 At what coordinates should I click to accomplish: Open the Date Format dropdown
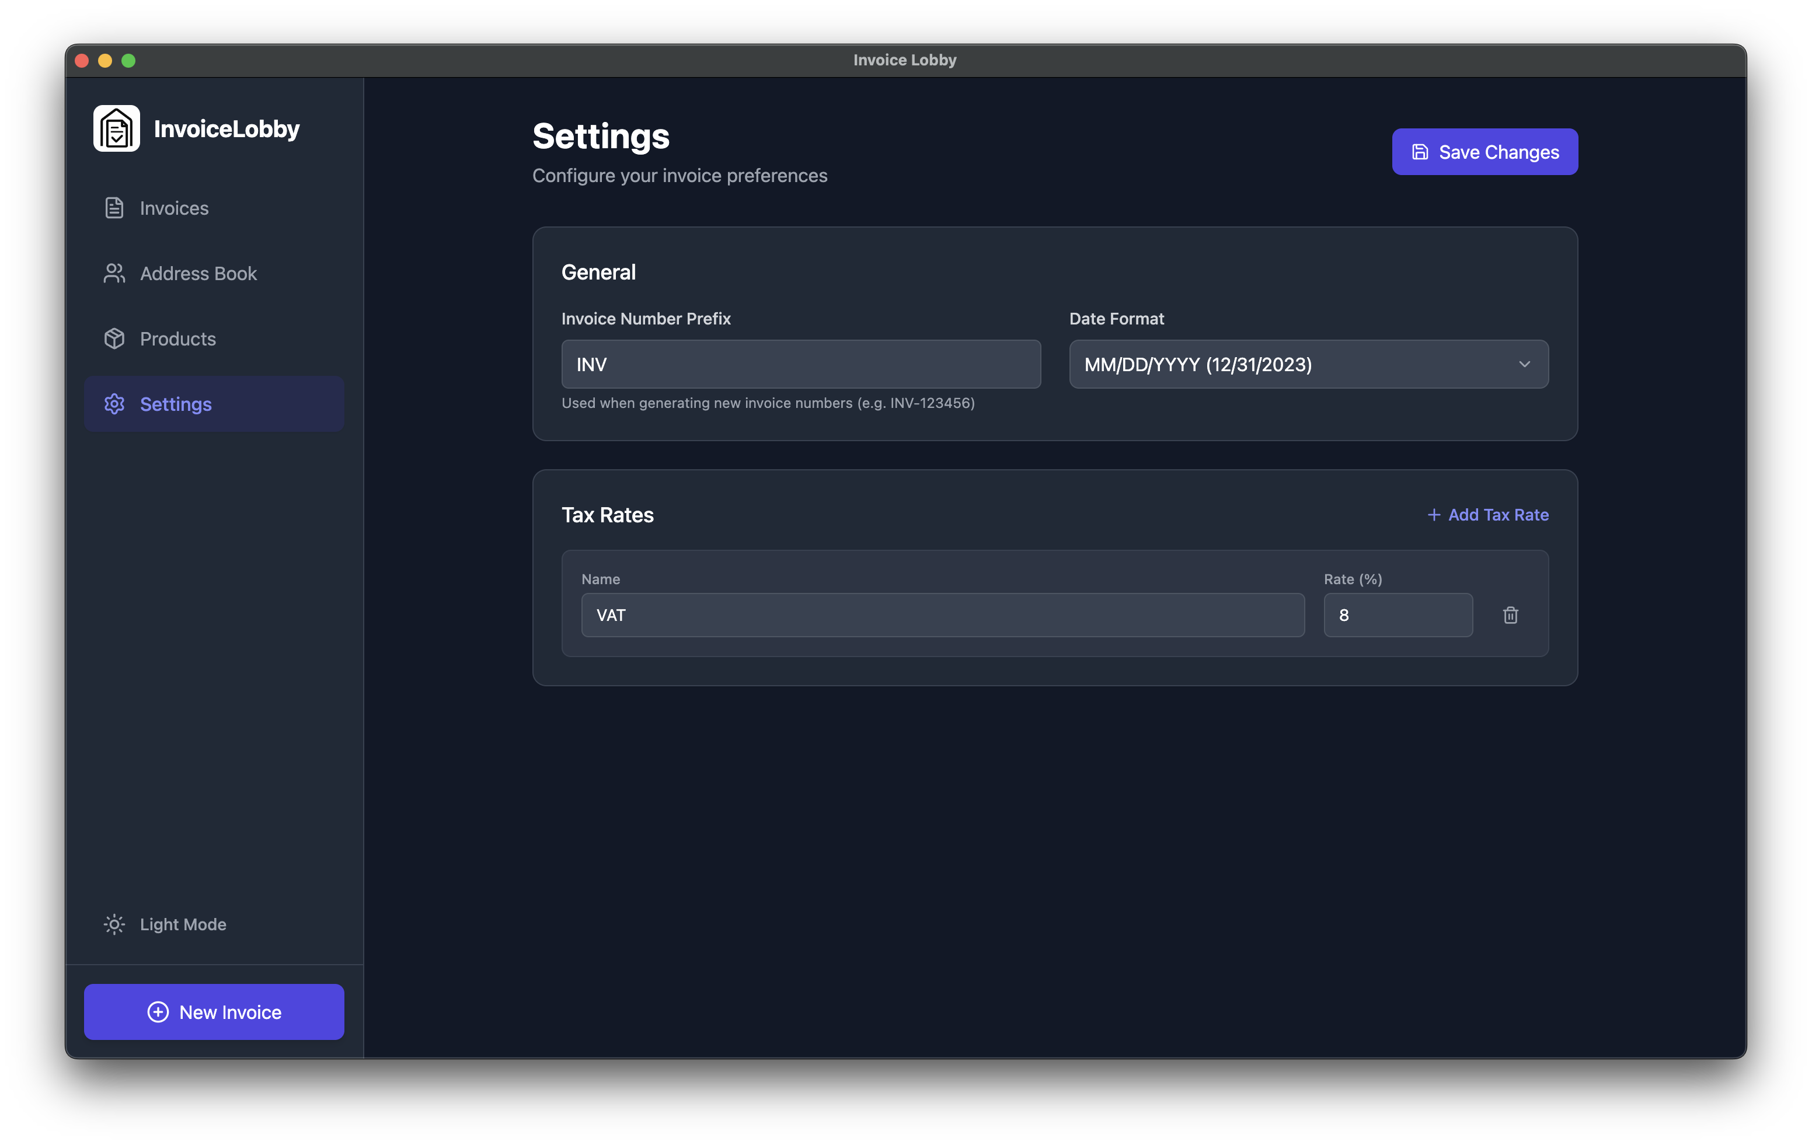pyautogui.click(x=1308, y=365)
